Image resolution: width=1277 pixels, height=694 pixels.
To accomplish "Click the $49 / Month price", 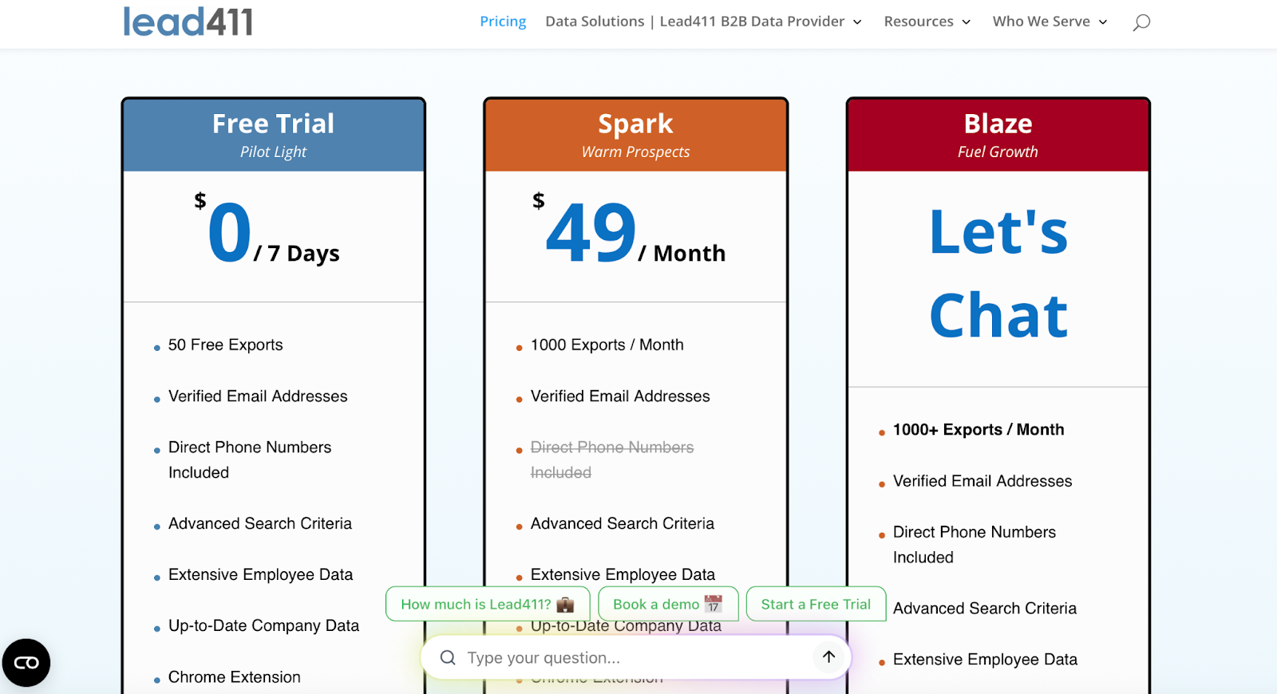I will pos(629,231).
